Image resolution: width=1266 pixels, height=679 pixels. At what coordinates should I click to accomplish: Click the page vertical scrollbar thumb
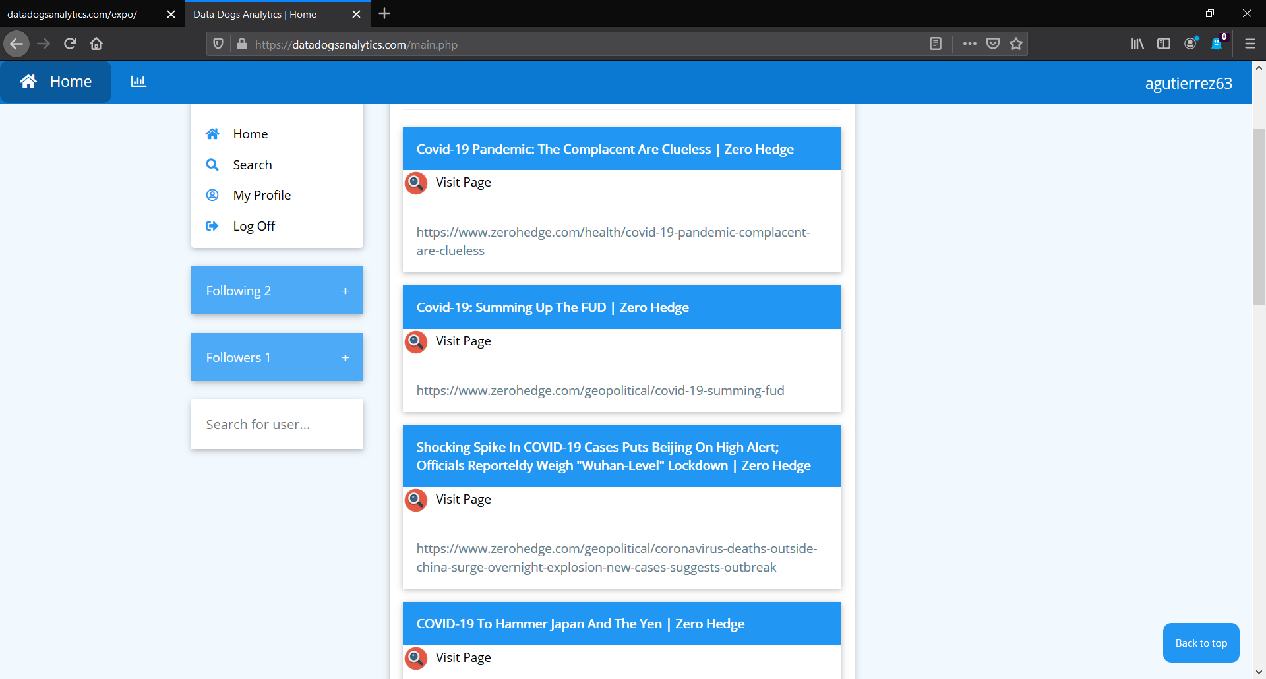[1259, 216]
